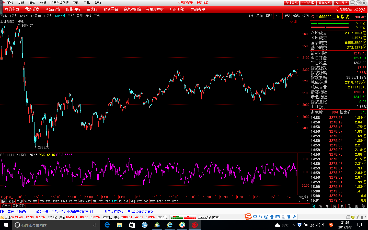Screen dimensions: 368x230
Task: Select the 日线 chart period
Action: point(71,16)
